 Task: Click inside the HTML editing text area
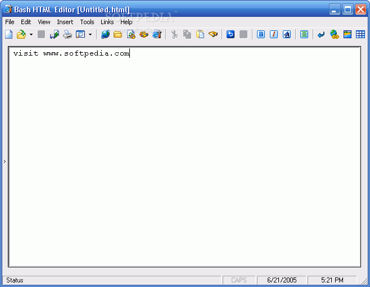[184, 157]
